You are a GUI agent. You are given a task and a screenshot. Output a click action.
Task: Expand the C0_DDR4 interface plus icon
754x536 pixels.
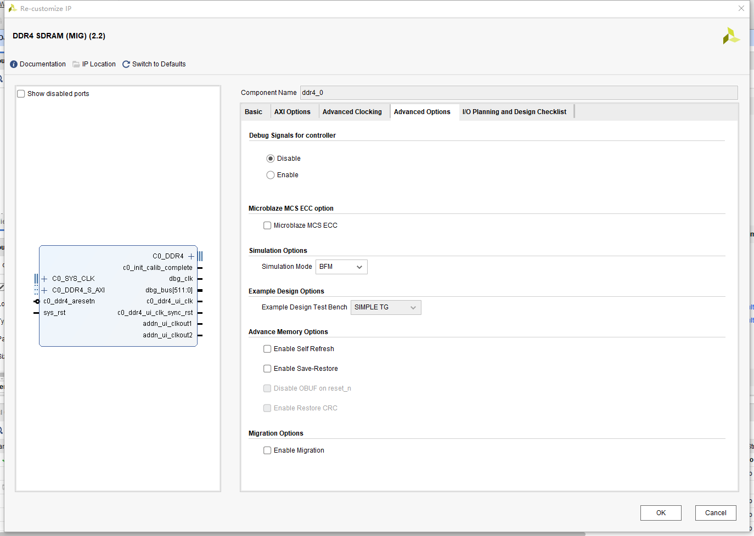[x=191, y=256]
